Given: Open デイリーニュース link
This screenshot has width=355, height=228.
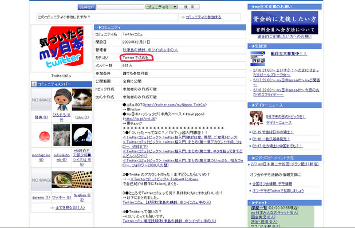Looking at the screenshot, I should (x=279, y=123).
